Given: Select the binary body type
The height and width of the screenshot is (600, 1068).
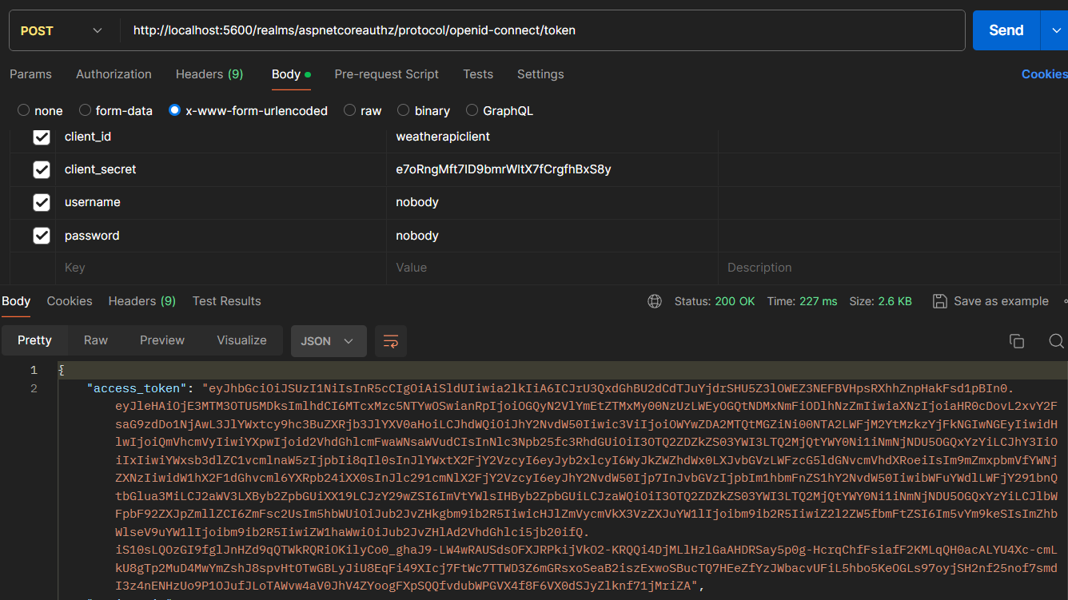Looking at the screenshot, I should coord(403,110).
